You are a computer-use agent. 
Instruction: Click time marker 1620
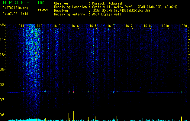point(183,26)
